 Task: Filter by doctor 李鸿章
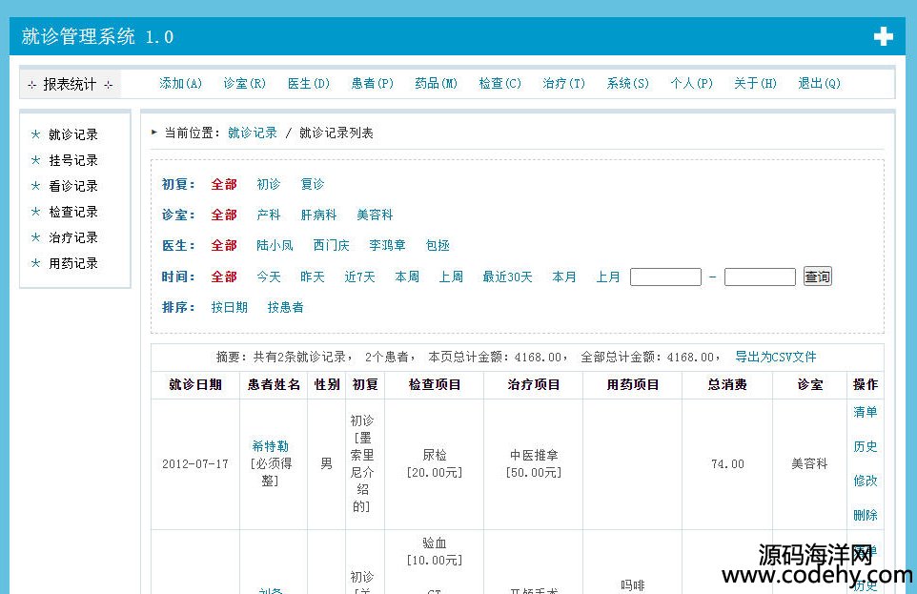[x=387, y=245]
